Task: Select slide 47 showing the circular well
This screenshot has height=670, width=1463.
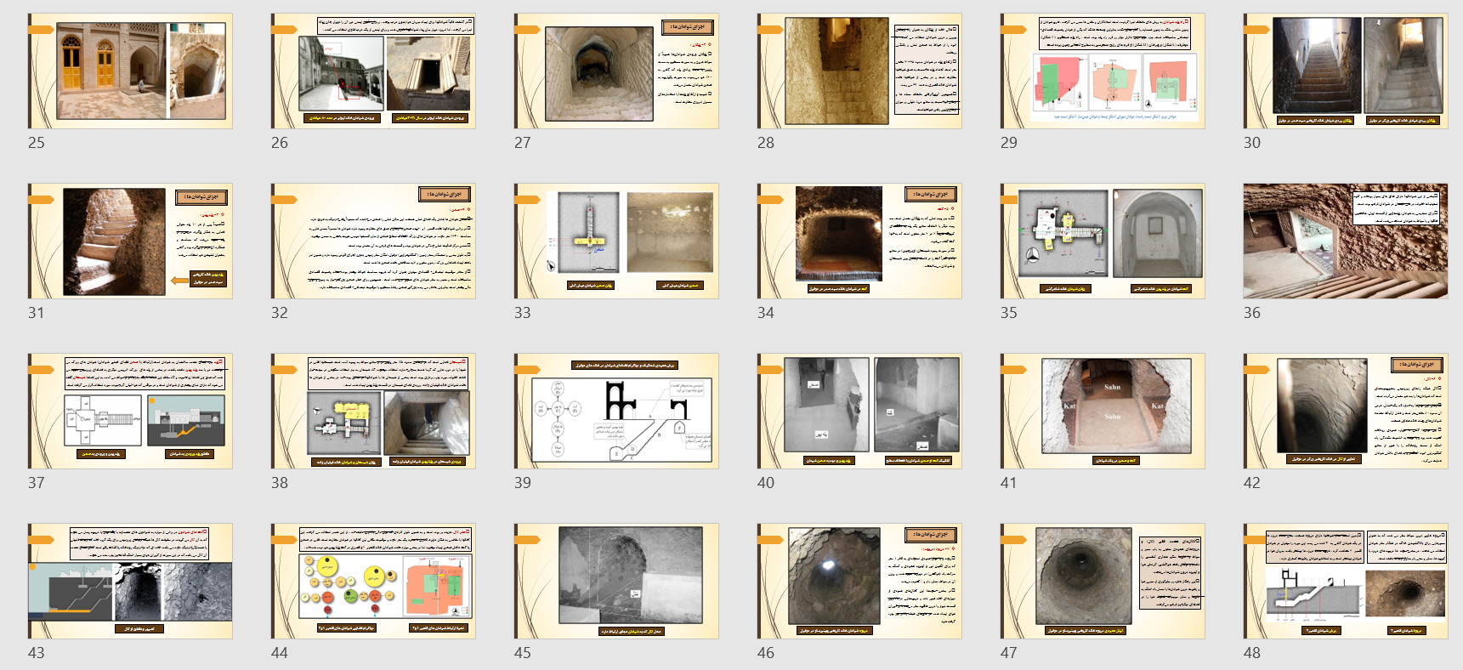Action: coord(1103,581)
